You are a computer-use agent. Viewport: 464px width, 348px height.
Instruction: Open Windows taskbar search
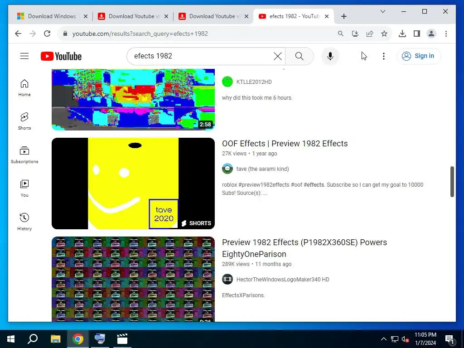[33, 339]
